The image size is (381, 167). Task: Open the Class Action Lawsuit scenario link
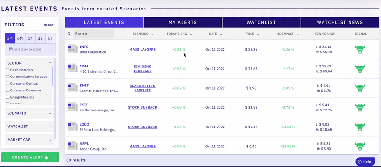coord(143,88)
